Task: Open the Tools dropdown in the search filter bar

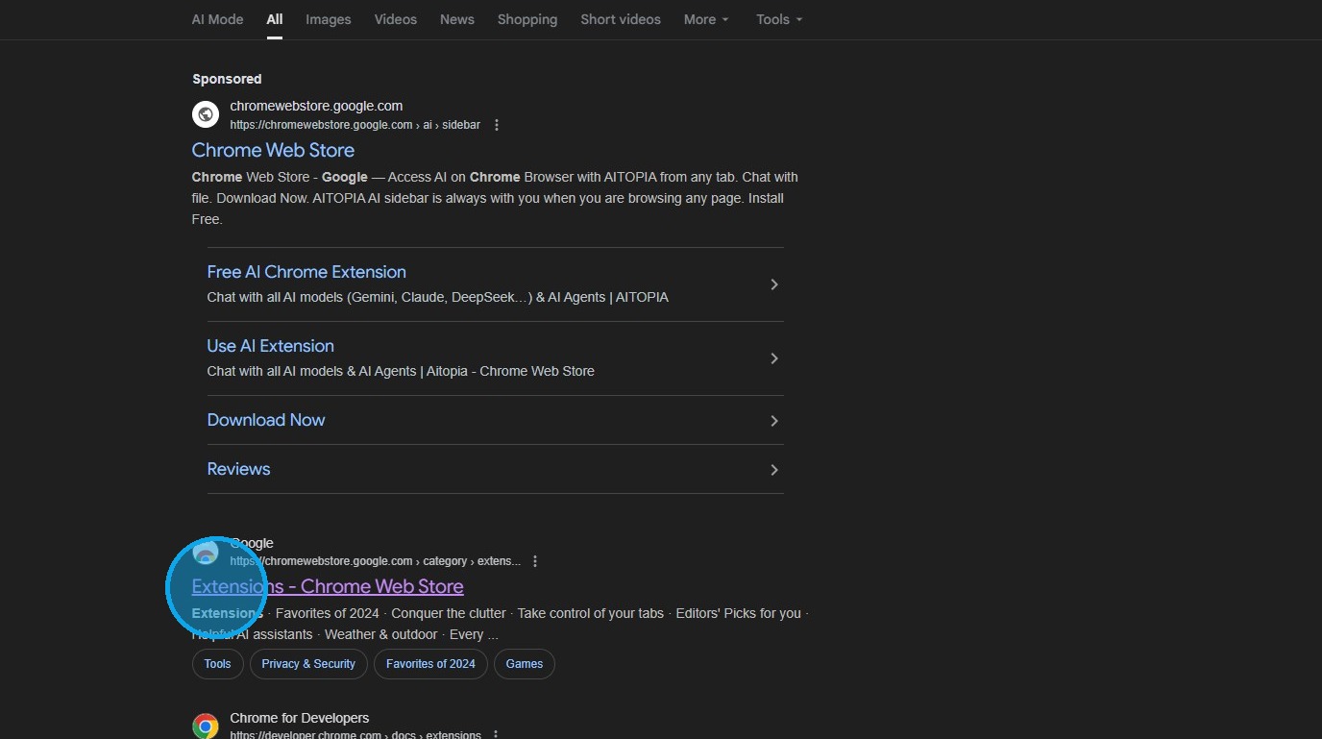Action: point(779,19)
